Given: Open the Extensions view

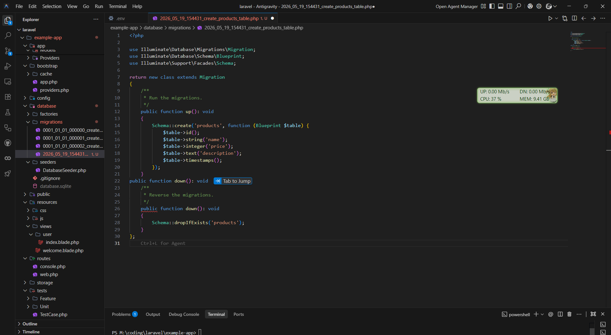Looking at the screenshot, I should (x=8, y=97).
